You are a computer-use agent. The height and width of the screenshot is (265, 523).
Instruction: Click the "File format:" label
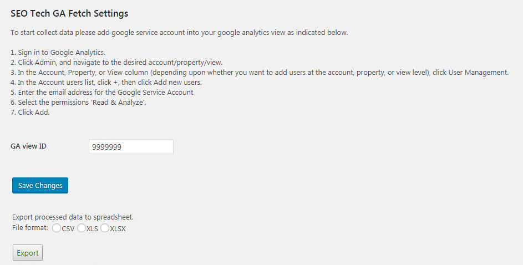coord(30,228)
